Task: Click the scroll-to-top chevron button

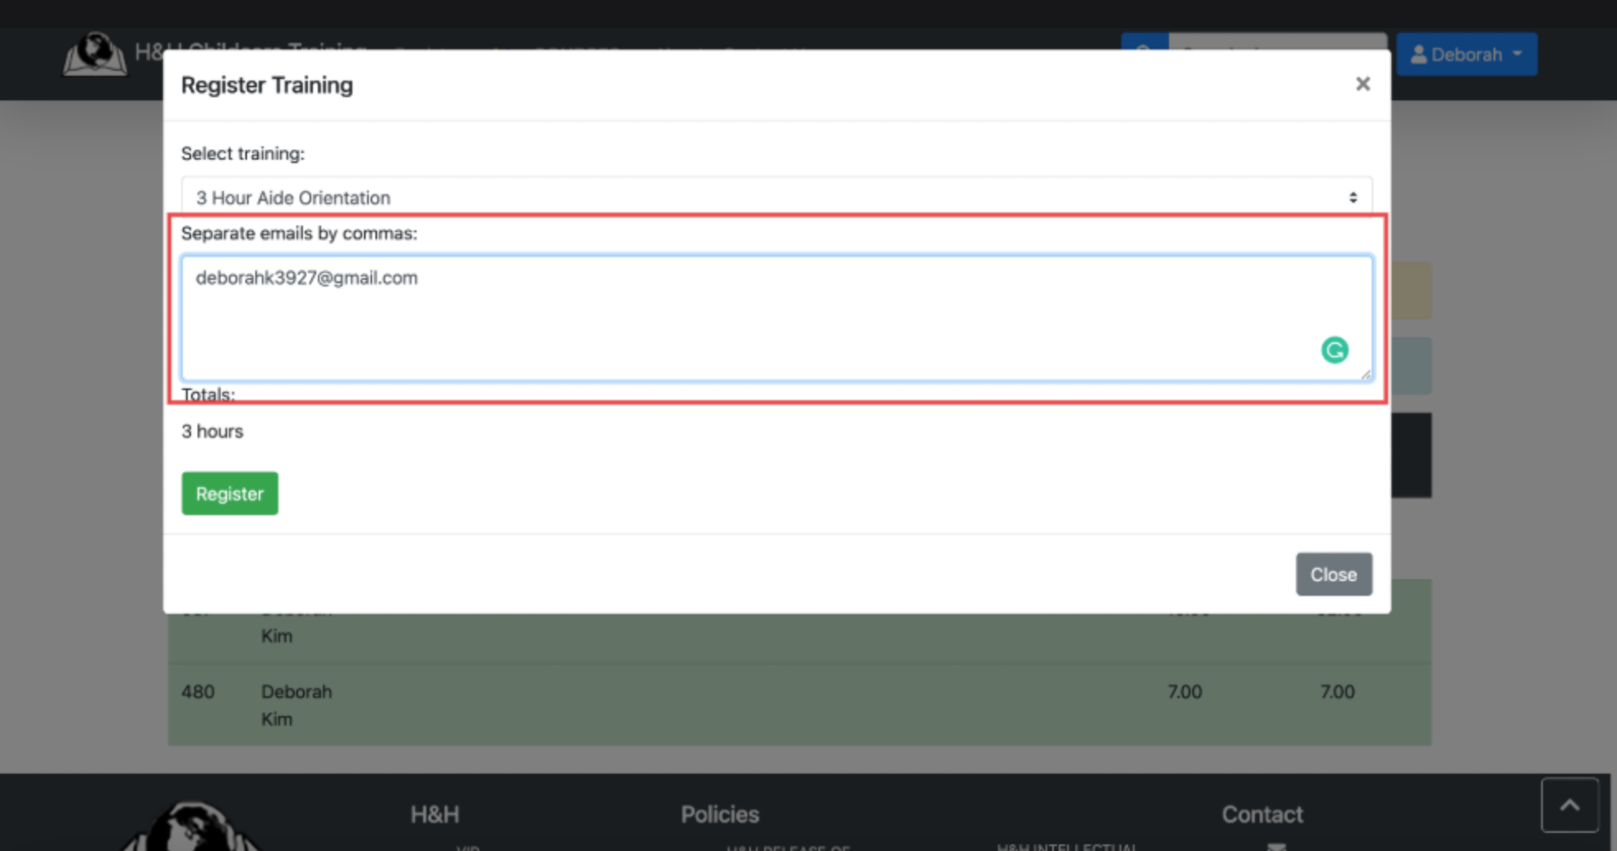Action: [1569, 805]
